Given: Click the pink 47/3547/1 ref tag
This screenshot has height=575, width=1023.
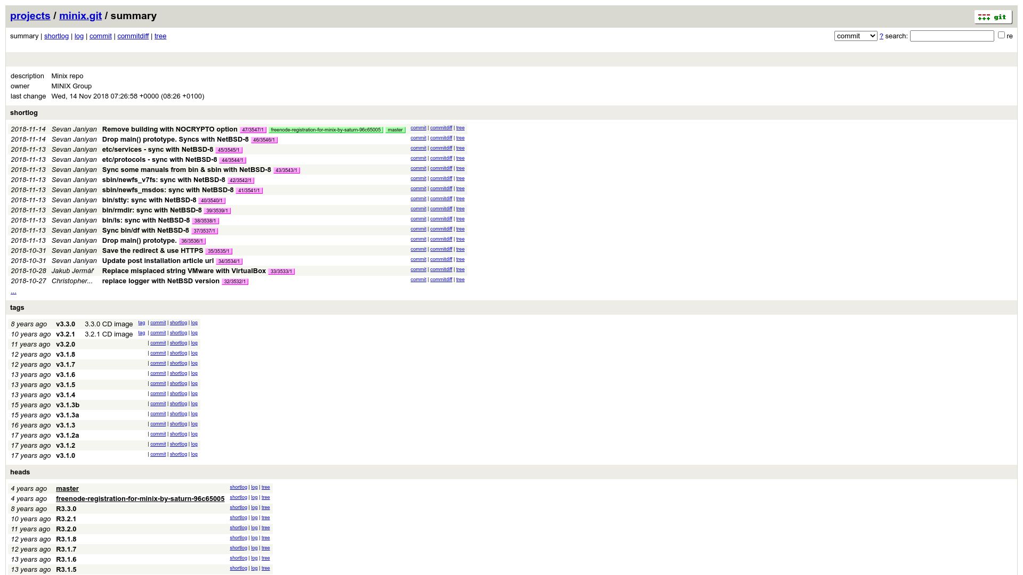Looking at the screenshot, I should 253,130.
